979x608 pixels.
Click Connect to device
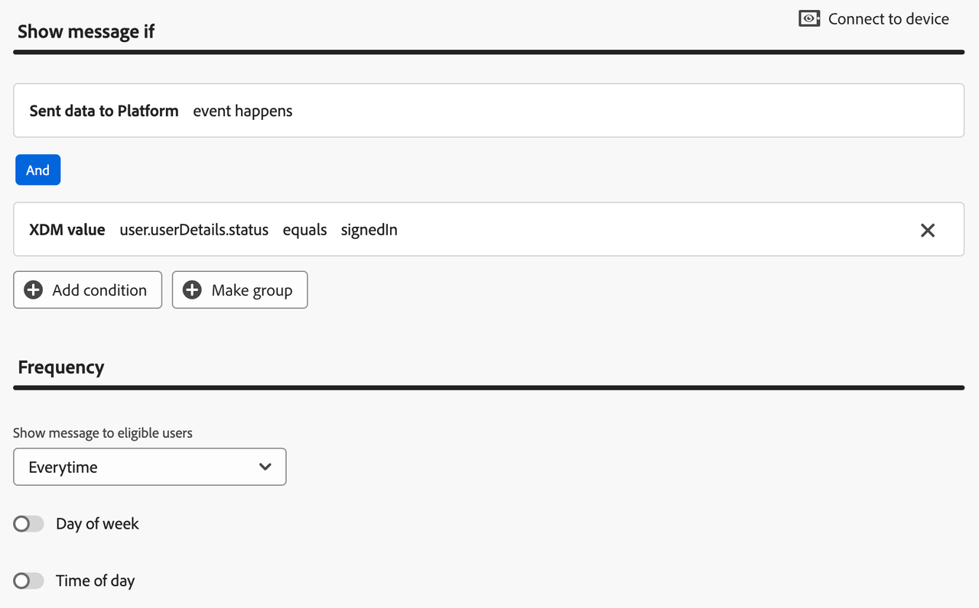click(888, 18)
